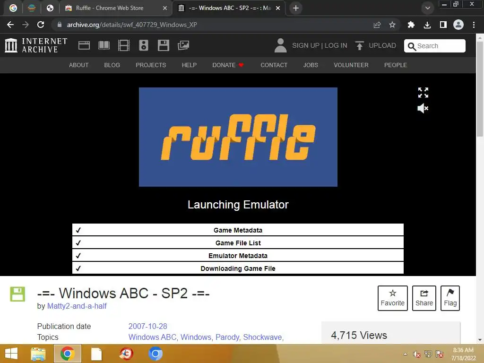484x363 pixels.
Task: Open the Parody topic link
Action: tap(227, 337)
